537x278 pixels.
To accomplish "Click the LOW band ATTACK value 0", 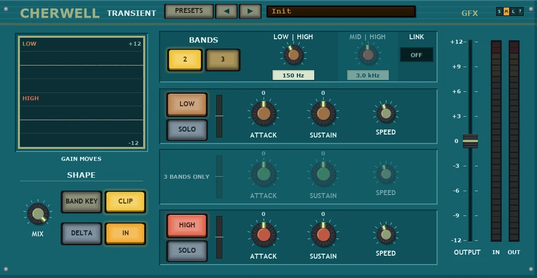I will (264, 93).
